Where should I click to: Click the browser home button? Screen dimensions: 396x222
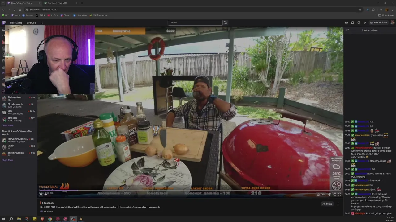click(20, 10)
